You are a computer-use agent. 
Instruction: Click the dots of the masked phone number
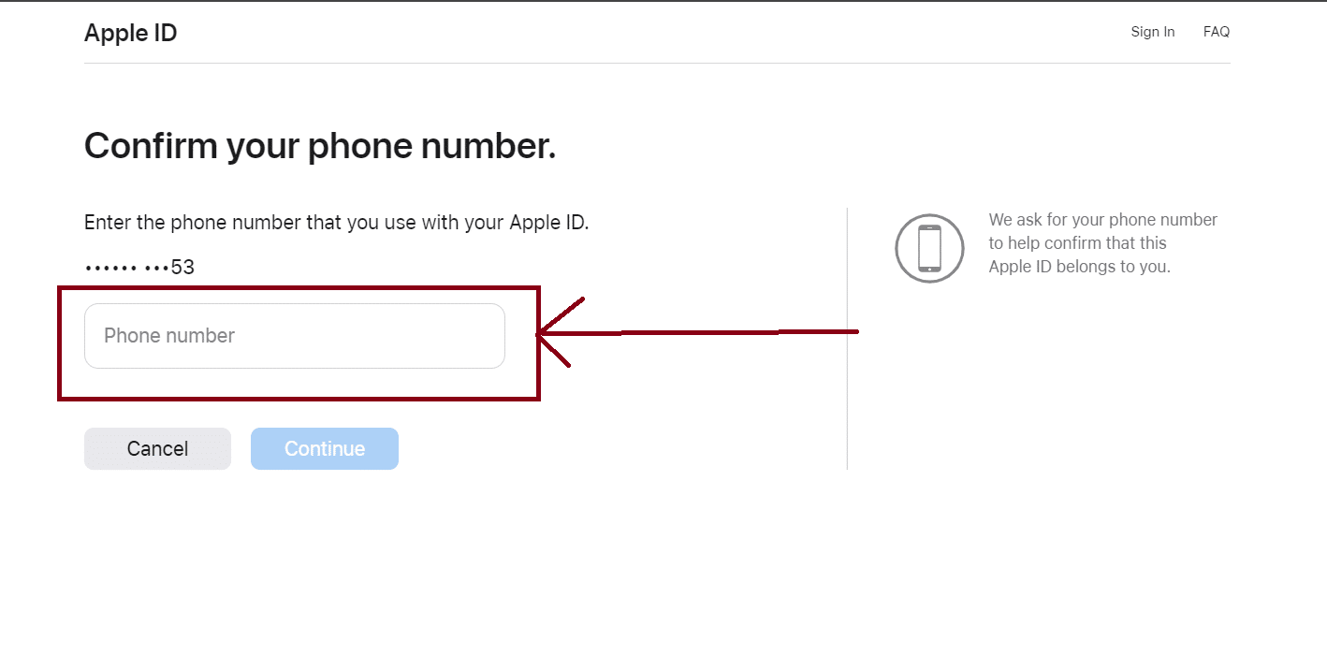click(x=126, y=269)
